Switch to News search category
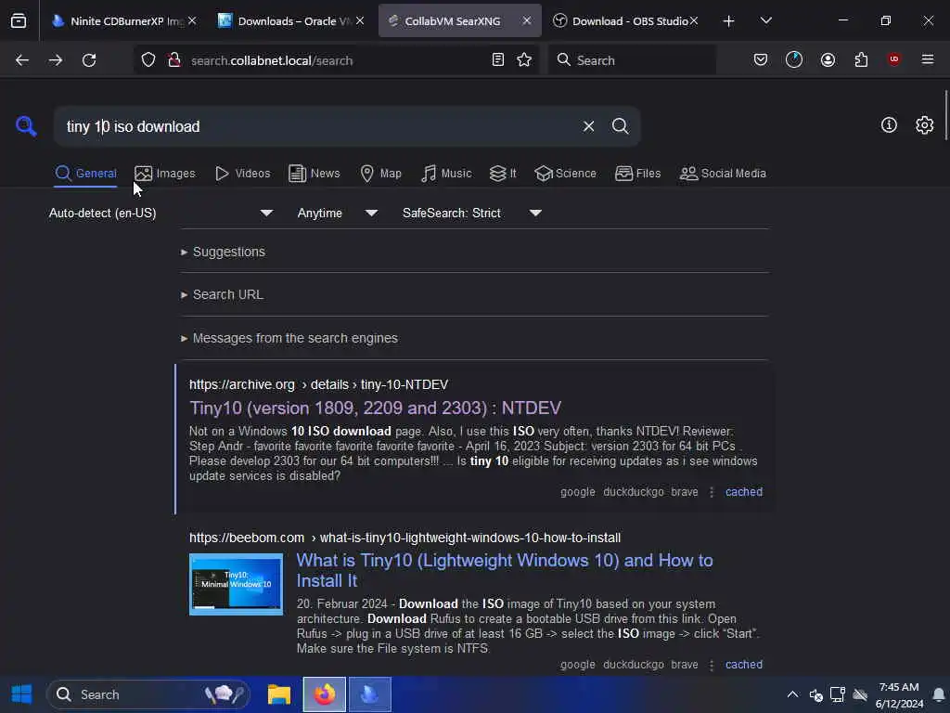Viewport: 950px width, 713px height. point(315,174)
